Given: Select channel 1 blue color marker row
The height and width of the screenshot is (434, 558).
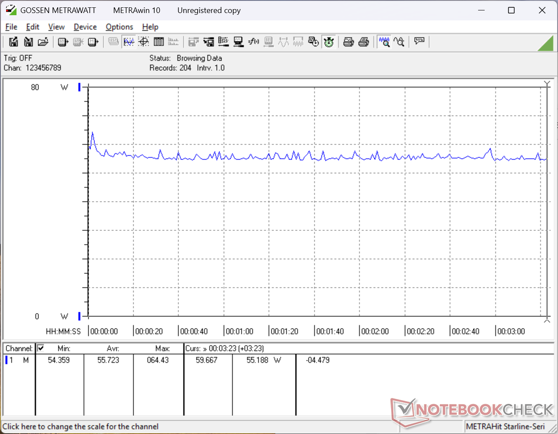Looking at the screenshot, I should (x=7, y=360).
